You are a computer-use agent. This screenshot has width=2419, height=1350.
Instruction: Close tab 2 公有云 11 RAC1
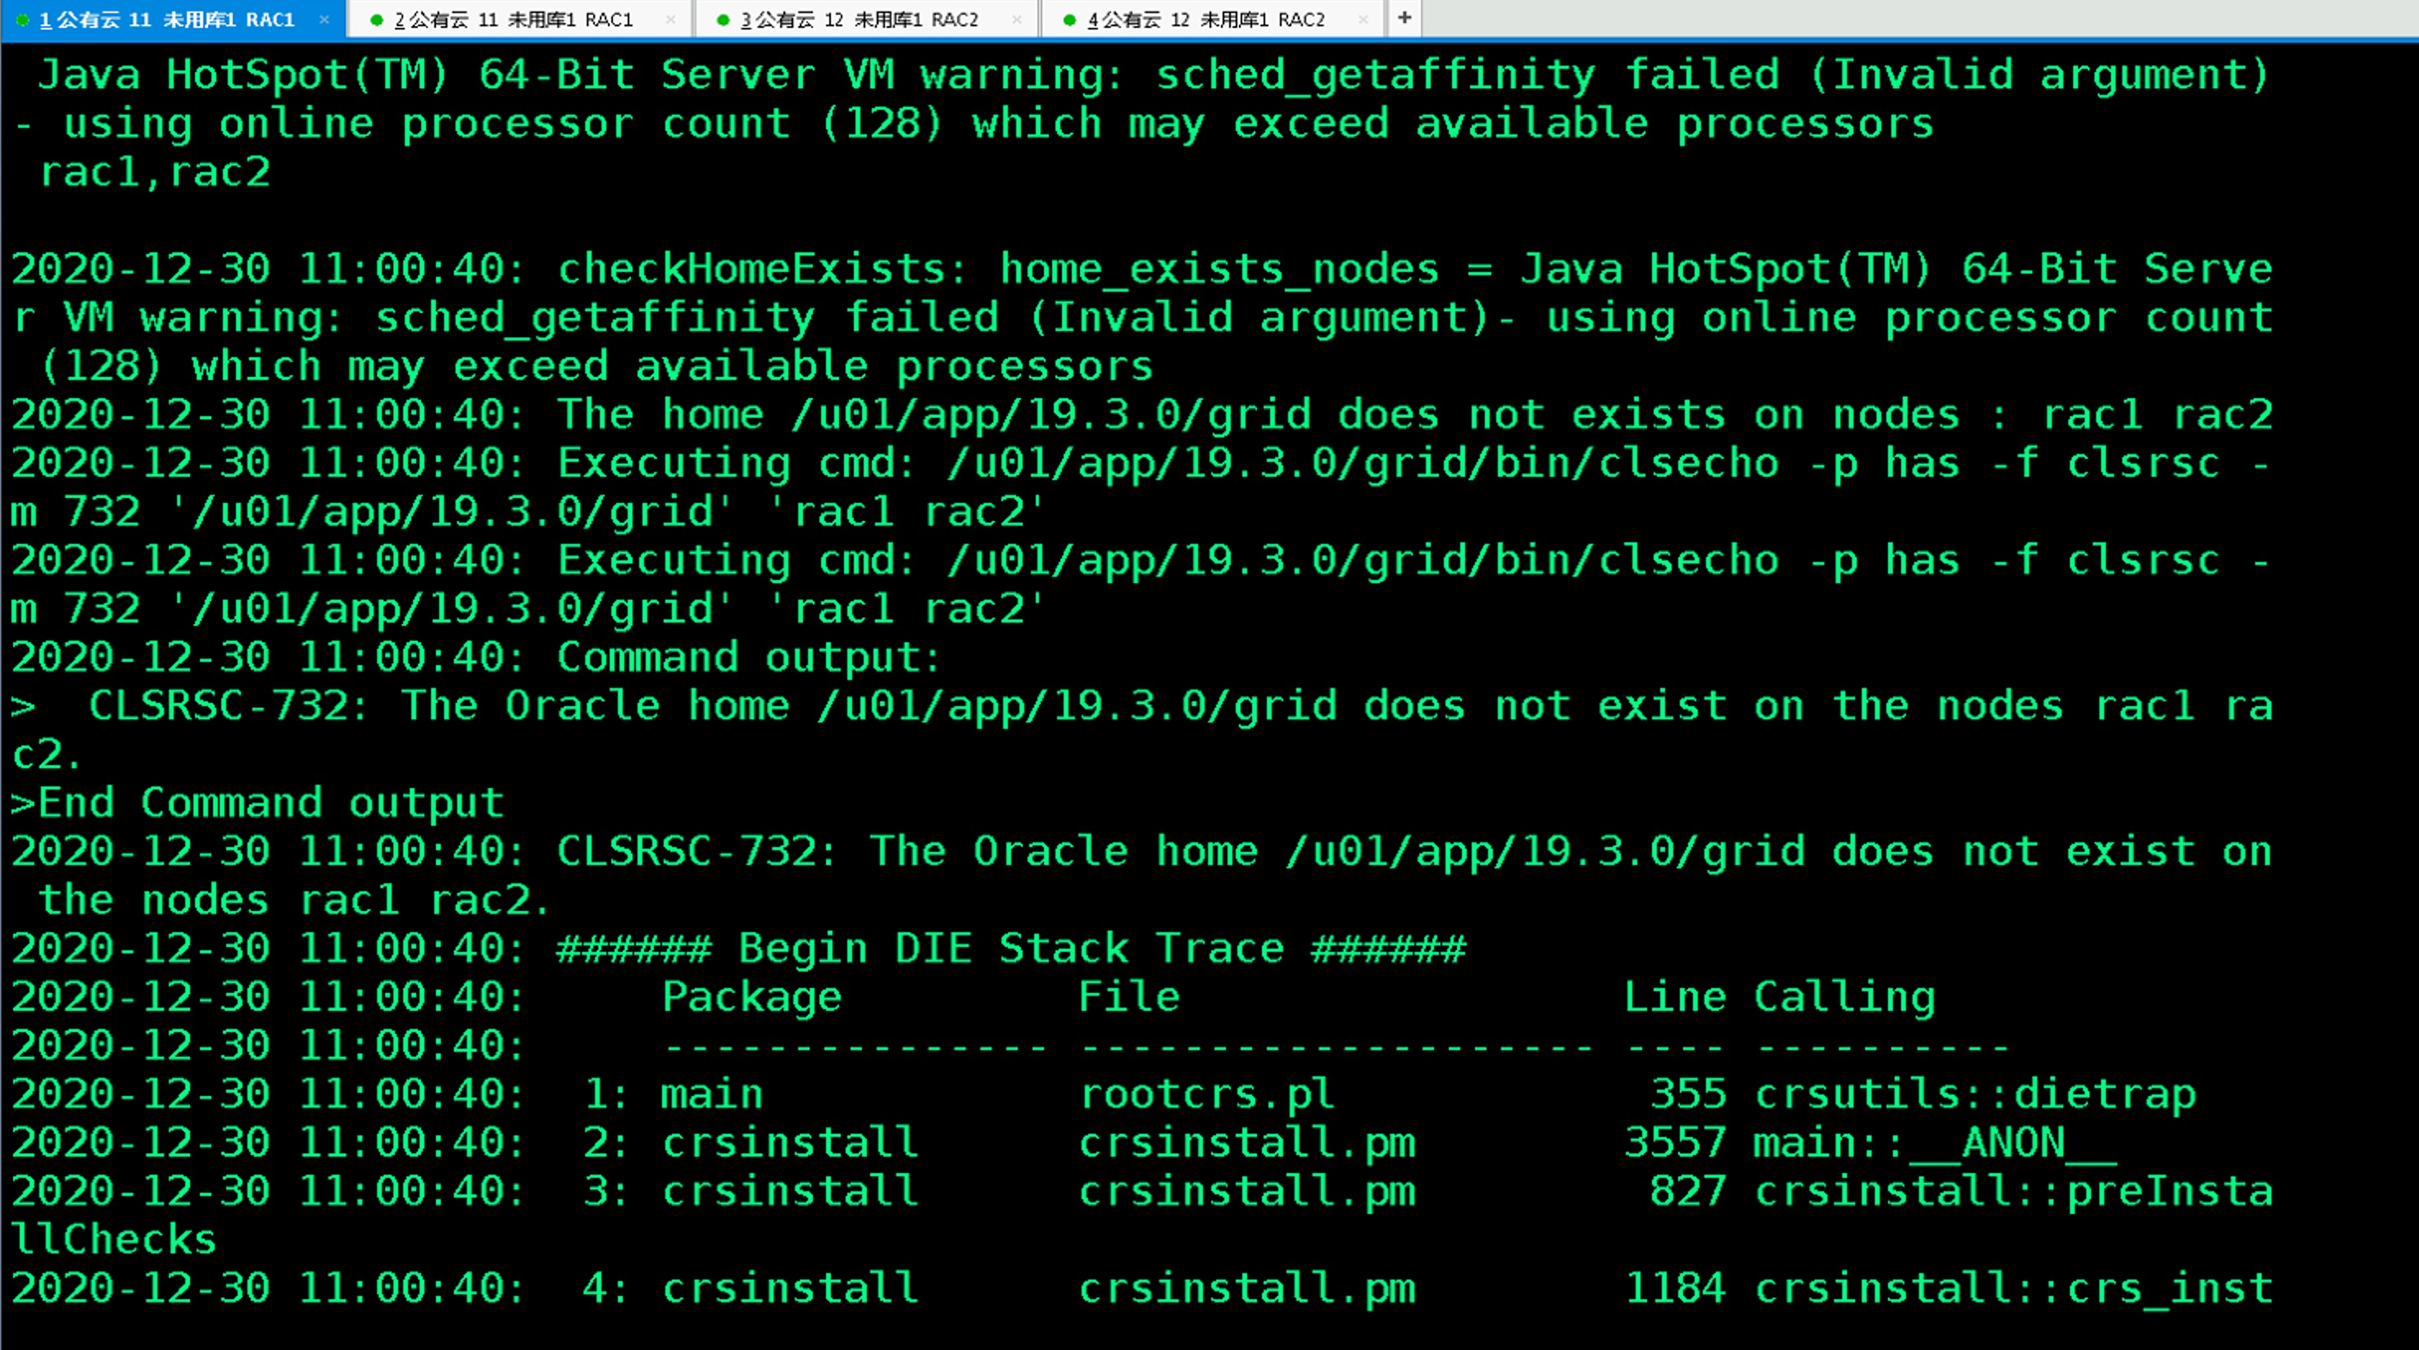pos(670,20)
